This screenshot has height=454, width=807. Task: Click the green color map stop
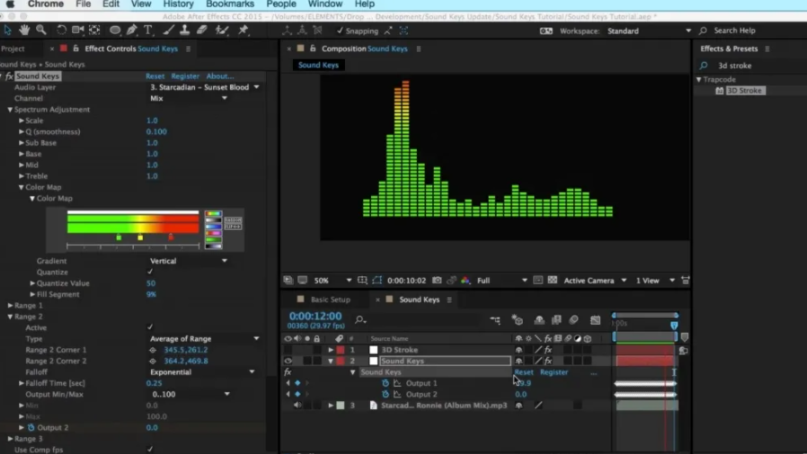click(x=119, y=237)
